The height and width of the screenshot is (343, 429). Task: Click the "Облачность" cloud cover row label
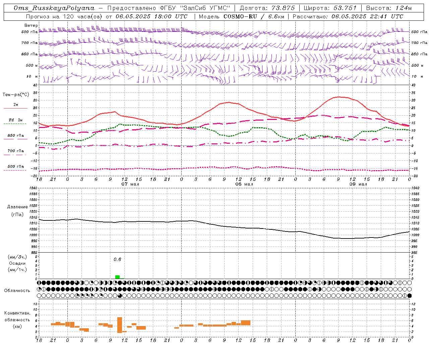[x=17, y=291]
